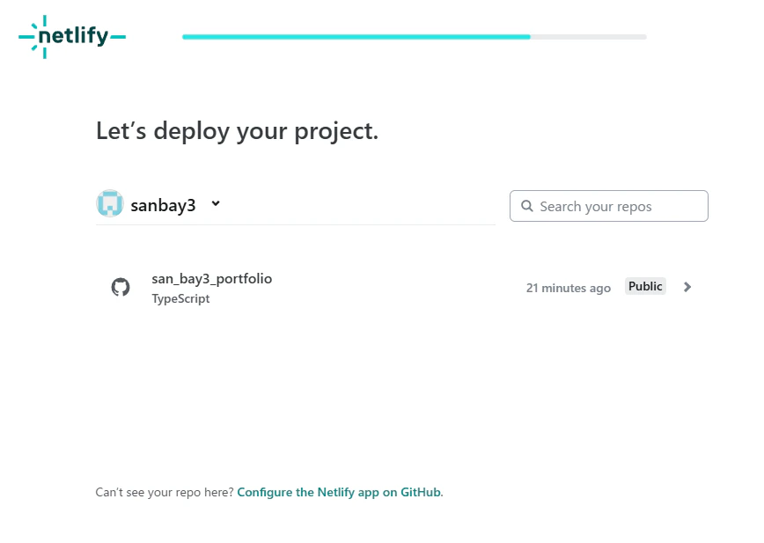Click the deploy setup progress bar
Image resolution: width=764 pixels, height=543 pixels.
[415, 37]
